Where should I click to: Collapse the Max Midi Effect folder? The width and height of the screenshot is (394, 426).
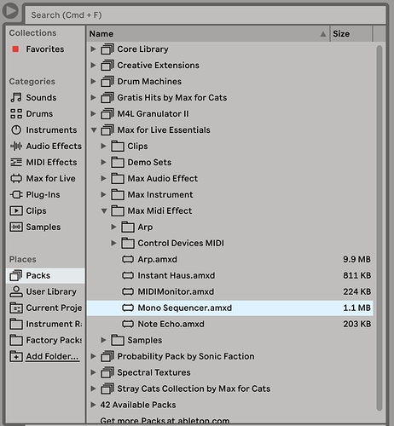point(104,211)
